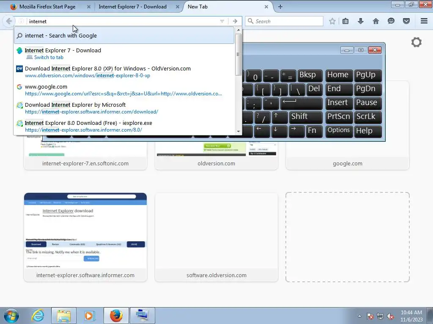Choose Download Internet Explorer 8.0 (XP) OldVersion suggestion
Image resolution: width=433 pixels, height=324 pixels.
[124, 72]
